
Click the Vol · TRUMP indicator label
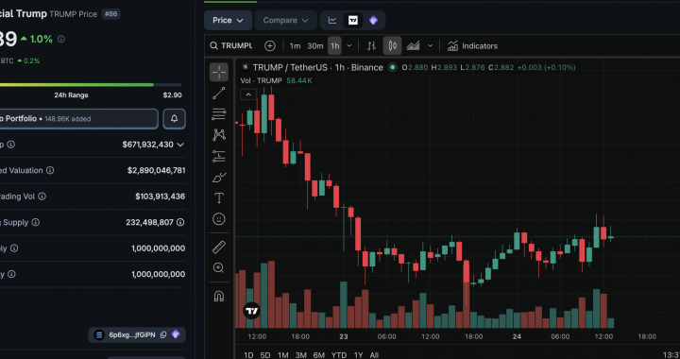[261, 80]
